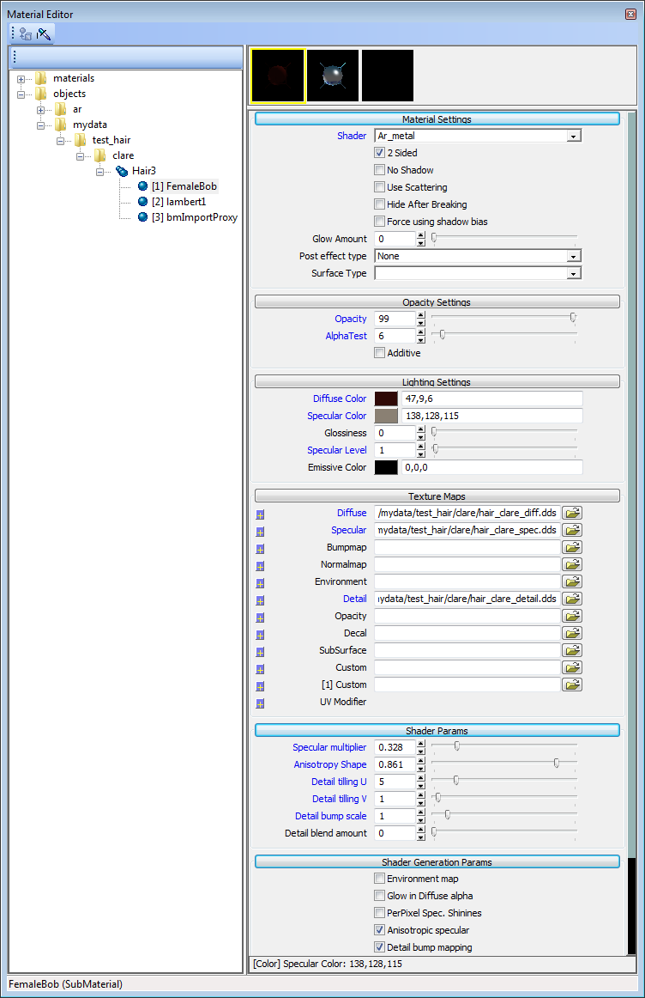Select the test_hair folder
Viewport: 645px width, 998px height.
pyautogui.click(x=112, y=140)
